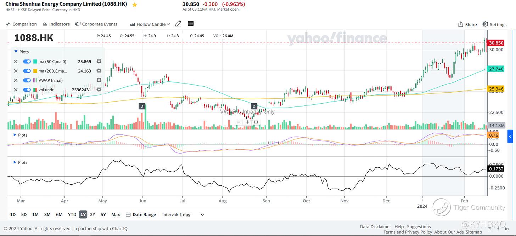Click the teal color swatch for ma 50

(35, 61)
